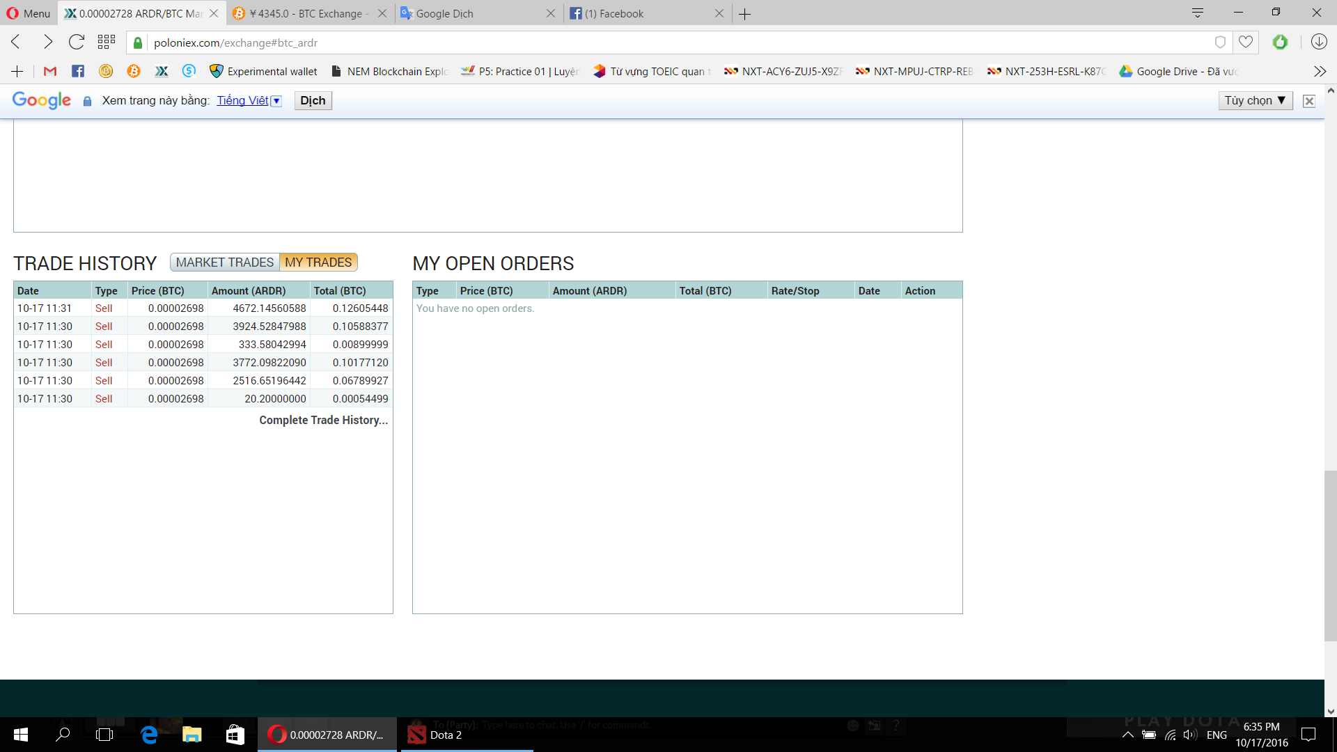This screenshot has height=752, width=1337.
Task: Open File Explorer from taskbar
Action: click(191, 735)
